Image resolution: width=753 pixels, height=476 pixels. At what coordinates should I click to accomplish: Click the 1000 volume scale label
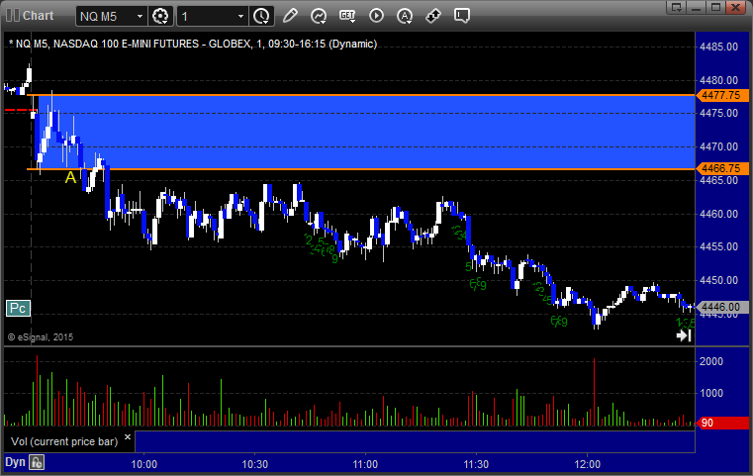pyautogui.click(x=711, y=393)
